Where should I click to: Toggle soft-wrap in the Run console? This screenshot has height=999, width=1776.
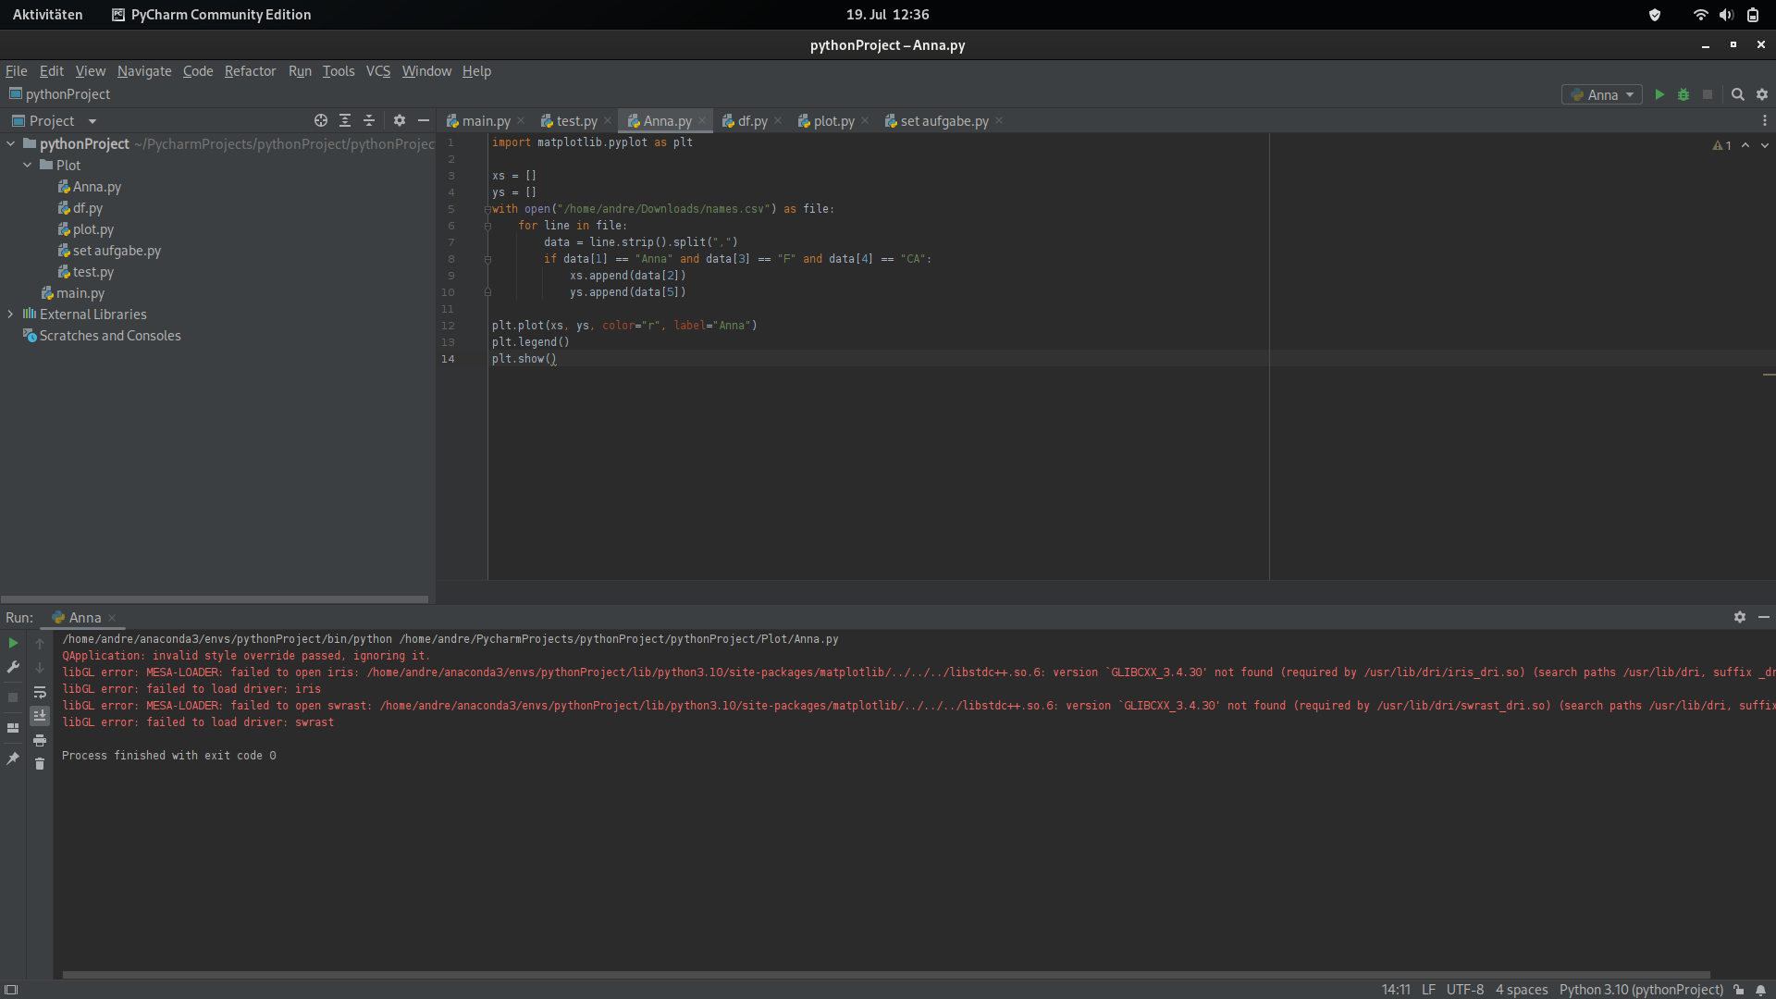[x=40, y=692]
